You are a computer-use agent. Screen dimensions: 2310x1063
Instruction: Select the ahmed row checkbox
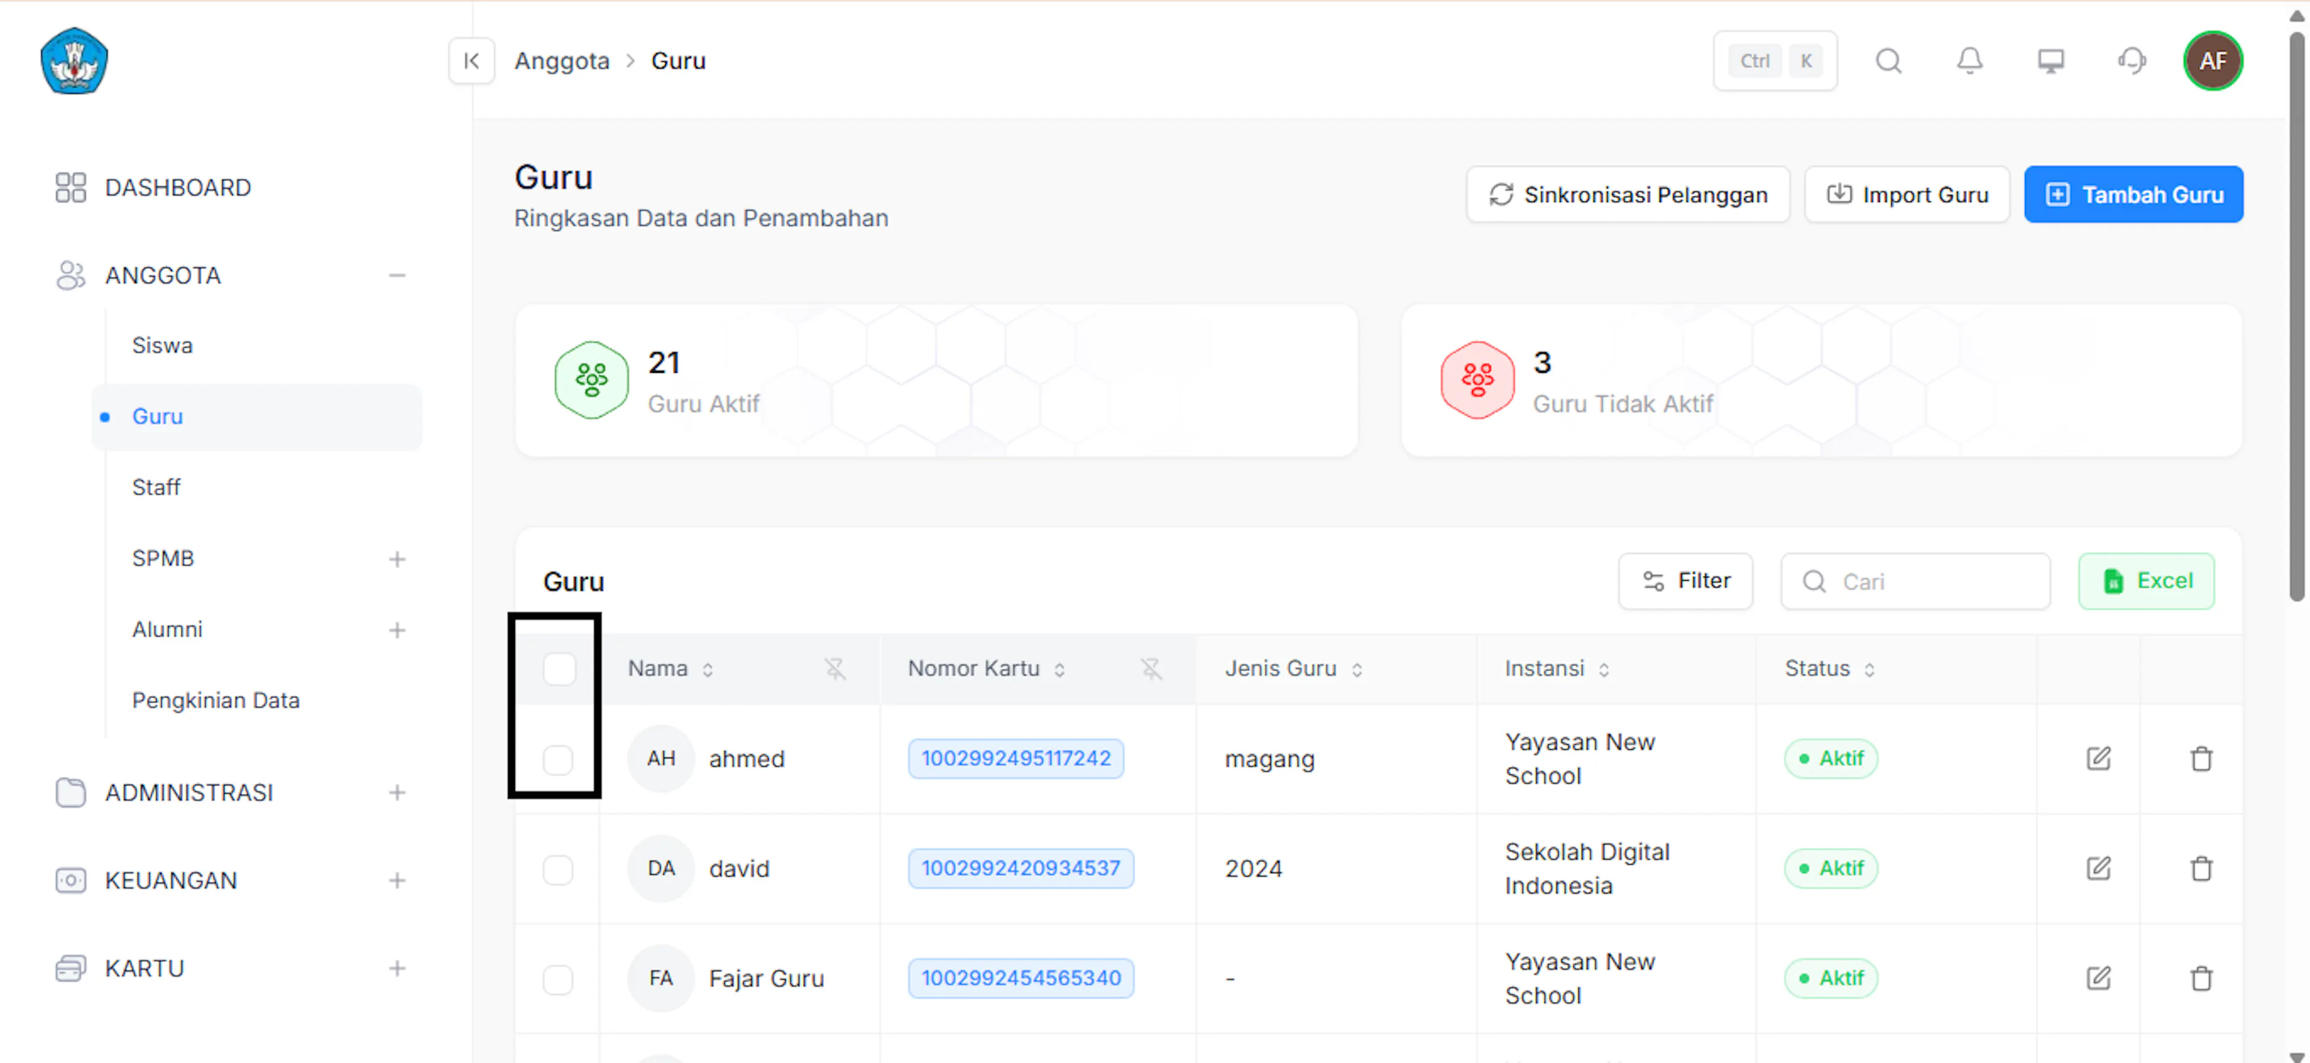(558, 759)
